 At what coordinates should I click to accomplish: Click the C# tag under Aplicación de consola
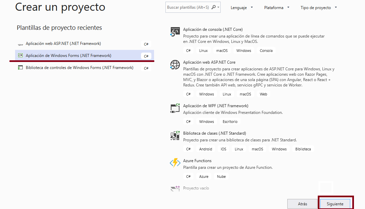pyautogui.click(x=188, y=51)
